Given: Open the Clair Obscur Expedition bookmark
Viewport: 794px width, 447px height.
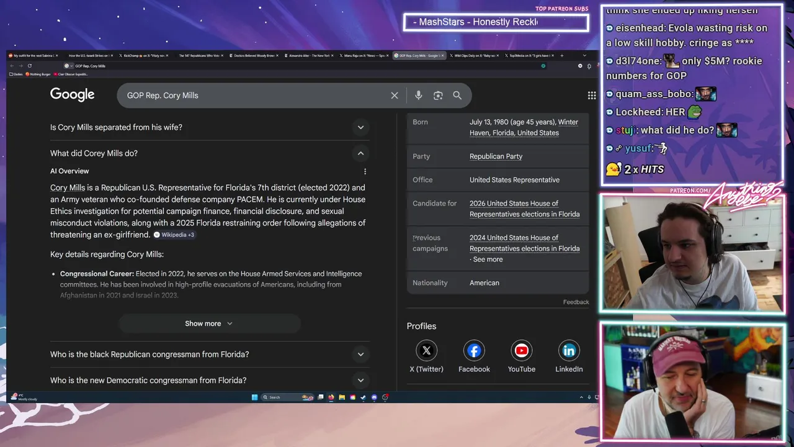Looking at the screenshot, I should [x=71, y=74].
